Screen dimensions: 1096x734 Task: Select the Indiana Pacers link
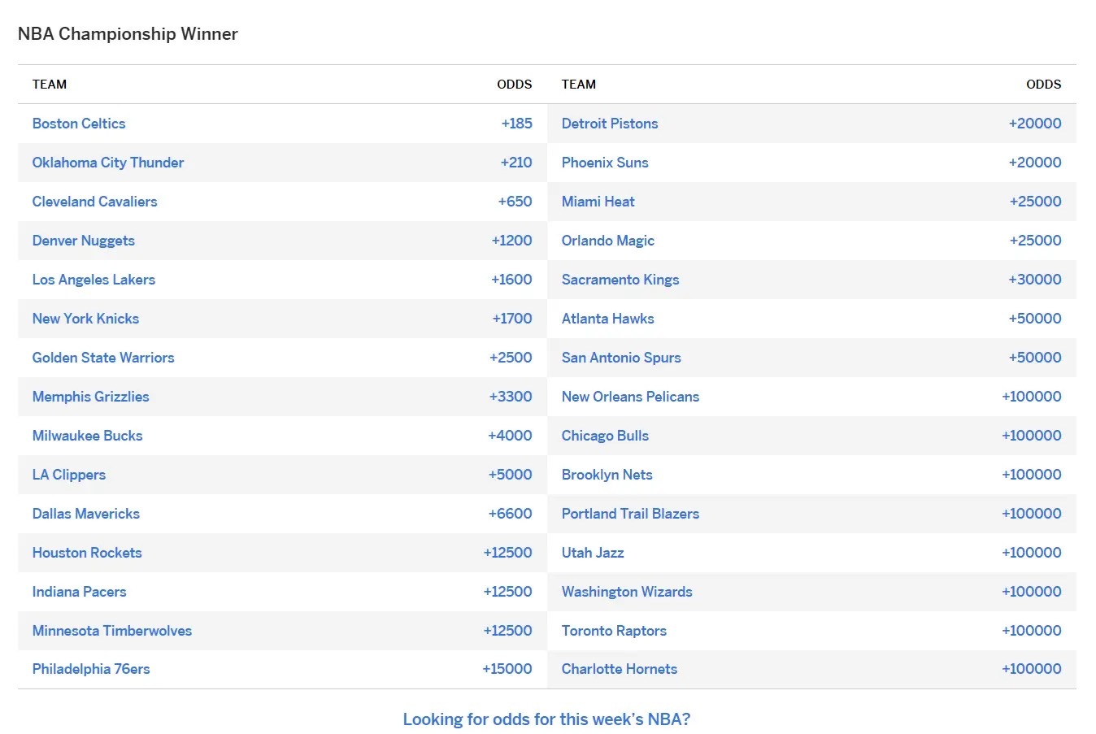[x=80, y=592]
